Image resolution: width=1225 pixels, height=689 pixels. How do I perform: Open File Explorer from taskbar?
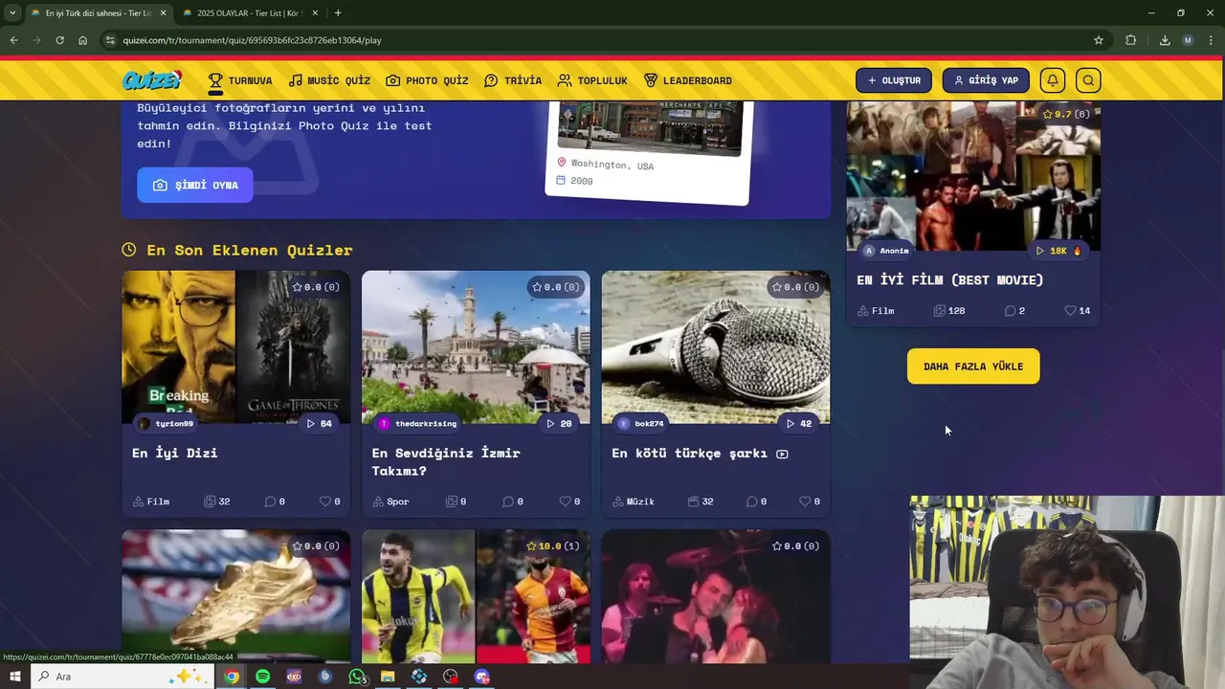(x=388, y=677)
